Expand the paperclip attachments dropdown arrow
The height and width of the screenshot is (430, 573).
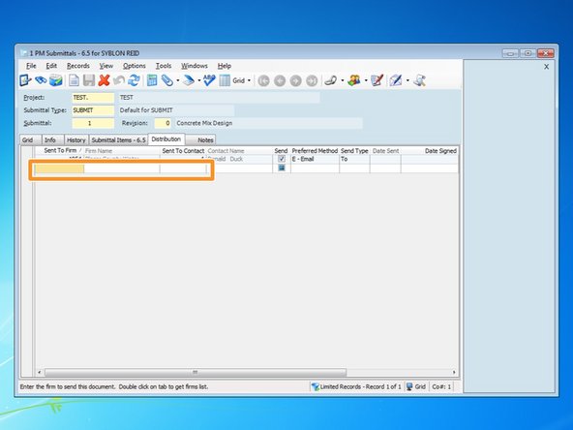[x=178, y=80]
